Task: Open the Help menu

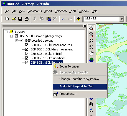Action: [x=95, y=11]
